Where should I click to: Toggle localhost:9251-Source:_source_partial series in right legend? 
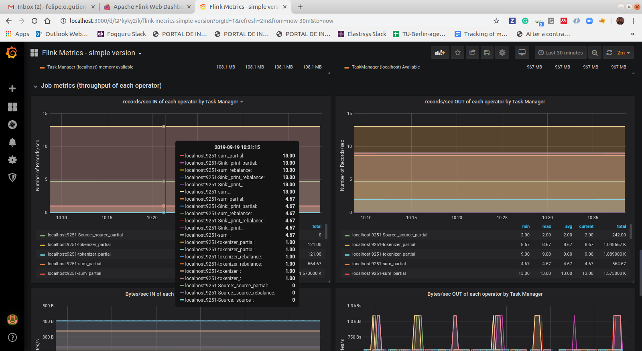point(389,235)
